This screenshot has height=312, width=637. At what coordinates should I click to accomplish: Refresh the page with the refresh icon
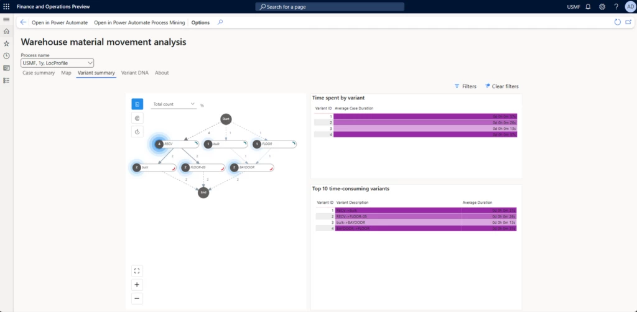[618, 22]
